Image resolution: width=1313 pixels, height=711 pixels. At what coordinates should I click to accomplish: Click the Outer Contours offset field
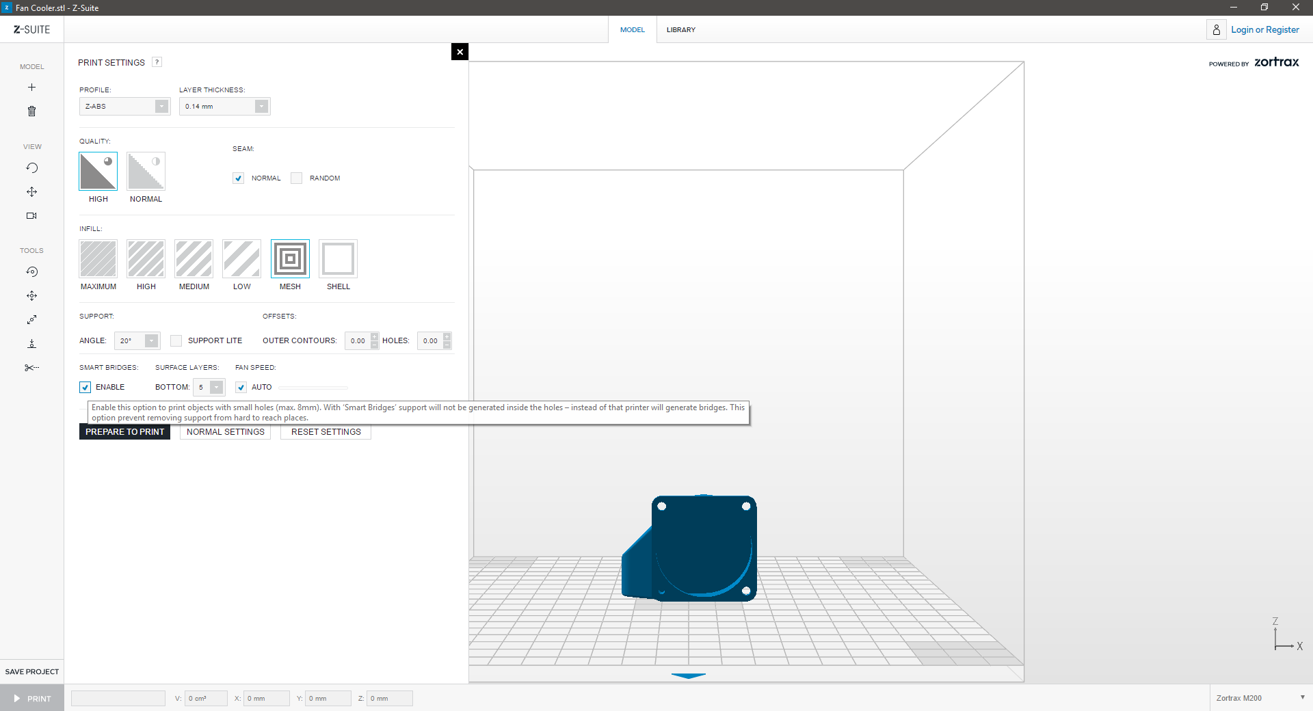click(358, 341)
